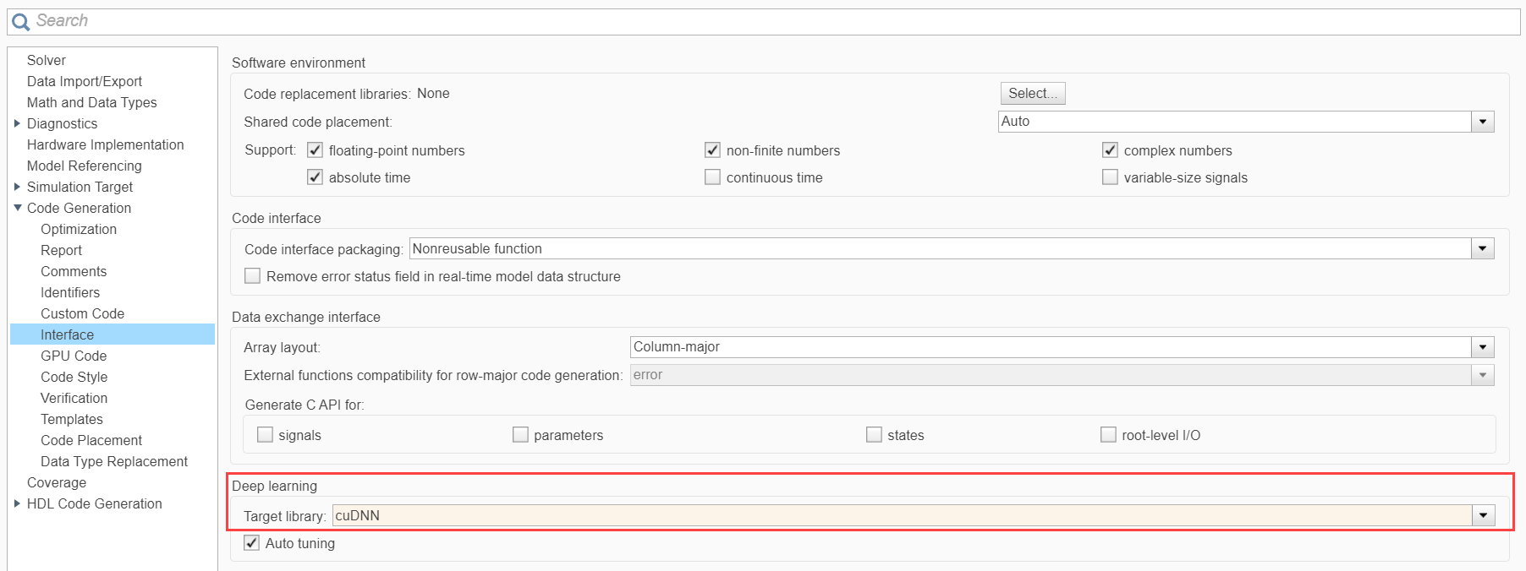Open the GPU Code pane
The height and width of the screenshot is (571, 1526).
[74, 356]
